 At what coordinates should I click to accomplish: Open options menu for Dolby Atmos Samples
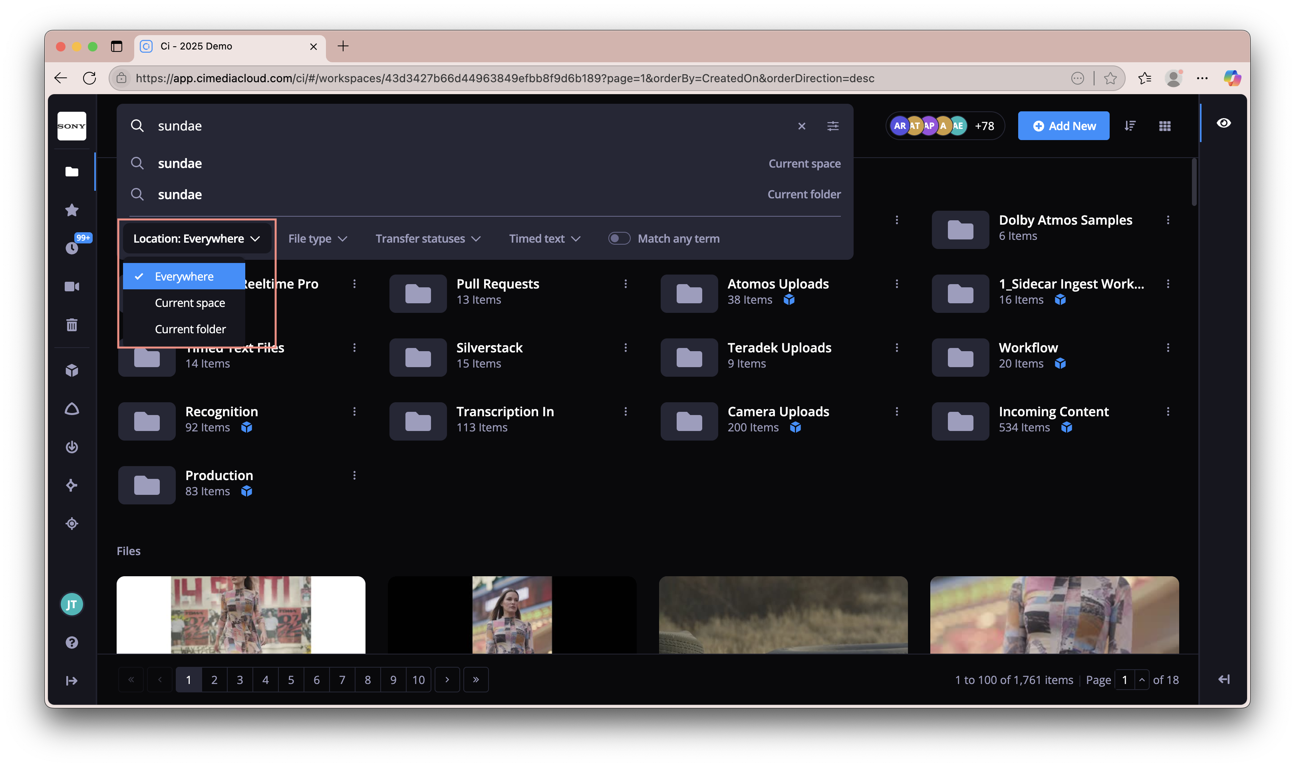[1168, 219]
